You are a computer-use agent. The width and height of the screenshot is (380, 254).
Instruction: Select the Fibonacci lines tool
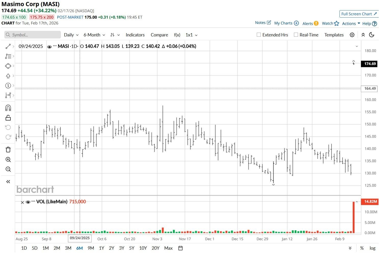(x=8, y=56)
